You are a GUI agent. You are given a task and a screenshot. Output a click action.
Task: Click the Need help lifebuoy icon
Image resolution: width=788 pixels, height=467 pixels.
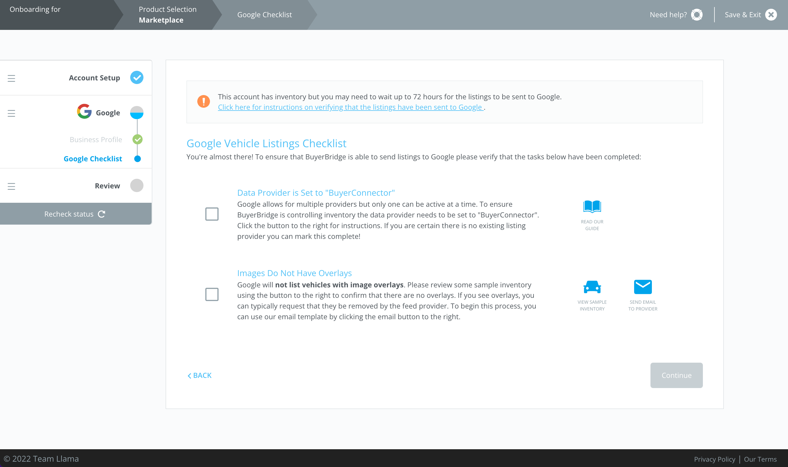point(697,15)
